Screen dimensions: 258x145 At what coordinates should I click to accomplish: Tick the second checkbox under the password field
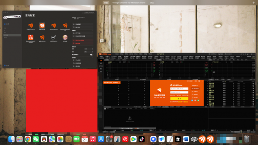176,95
